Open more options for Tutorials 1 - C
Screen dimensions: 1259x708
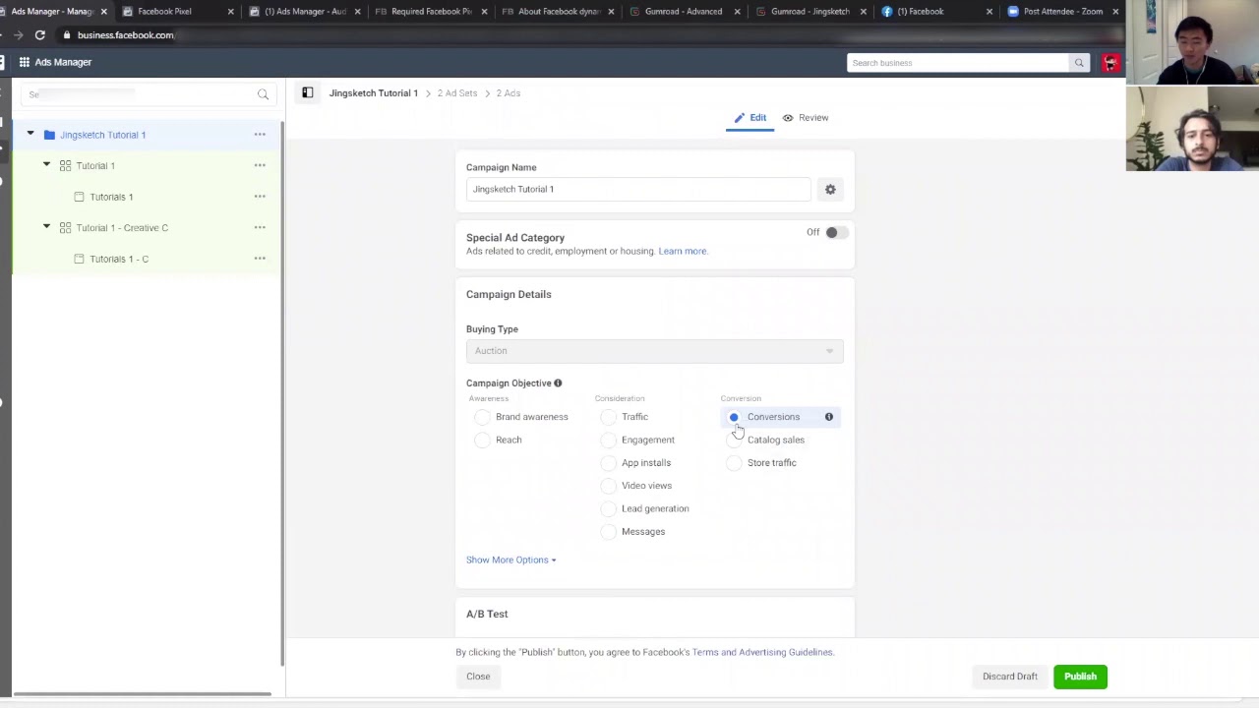pos(260,259)
